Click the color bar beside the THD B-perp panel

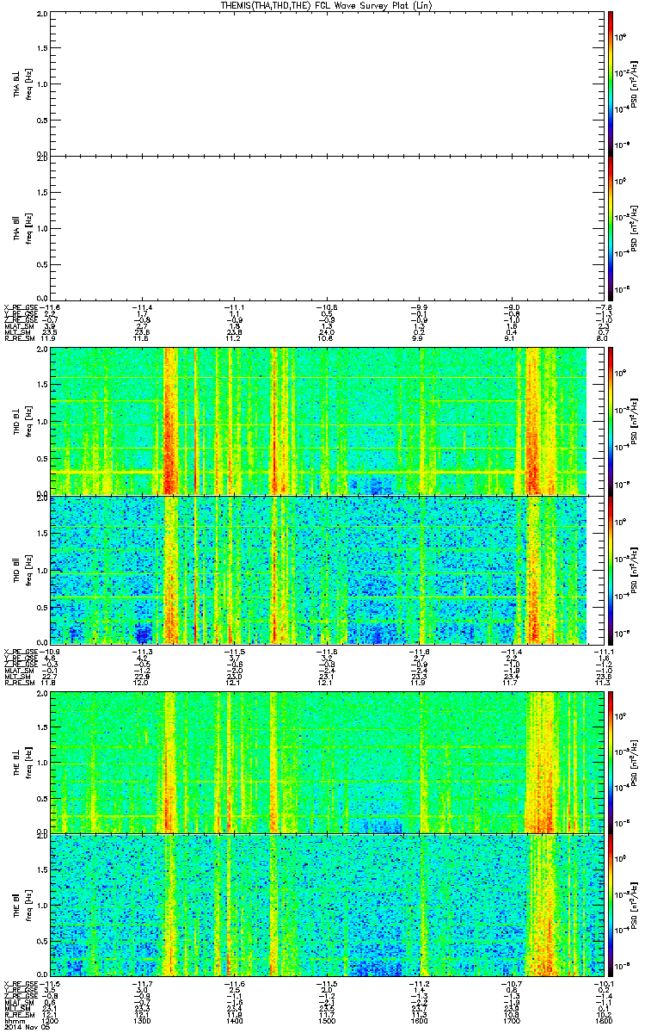tap(611, 420)
